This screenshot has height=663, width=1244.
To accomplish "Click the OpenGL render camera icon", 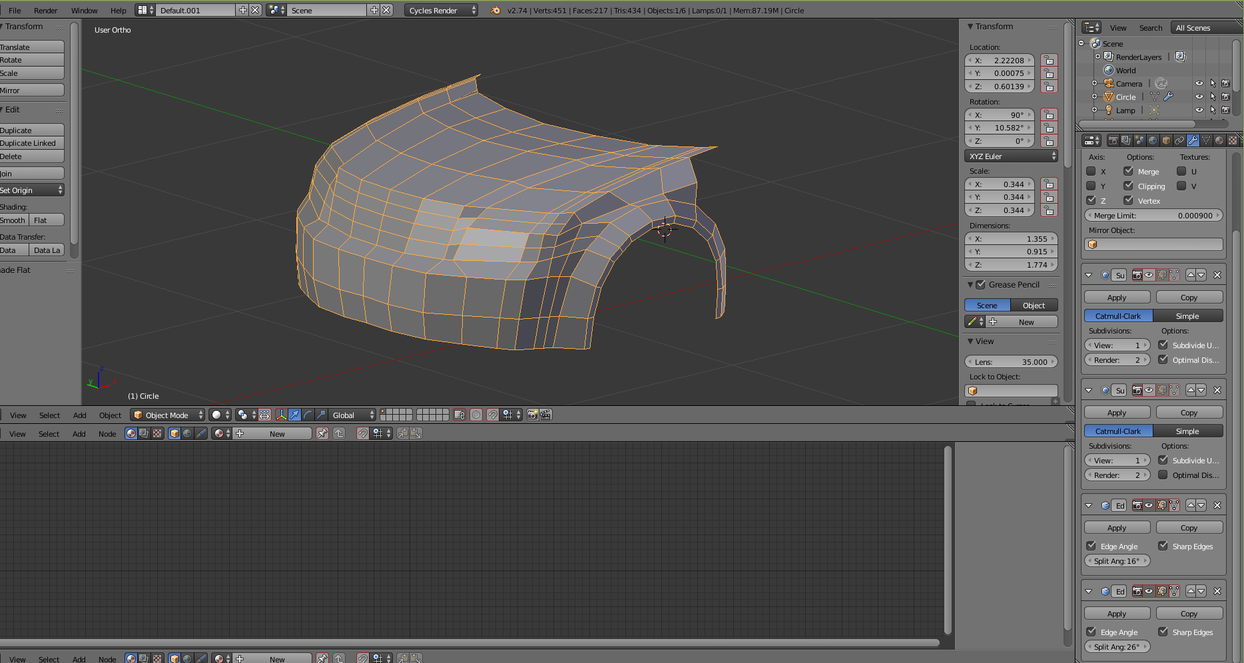I will click(x=533, y=415).
